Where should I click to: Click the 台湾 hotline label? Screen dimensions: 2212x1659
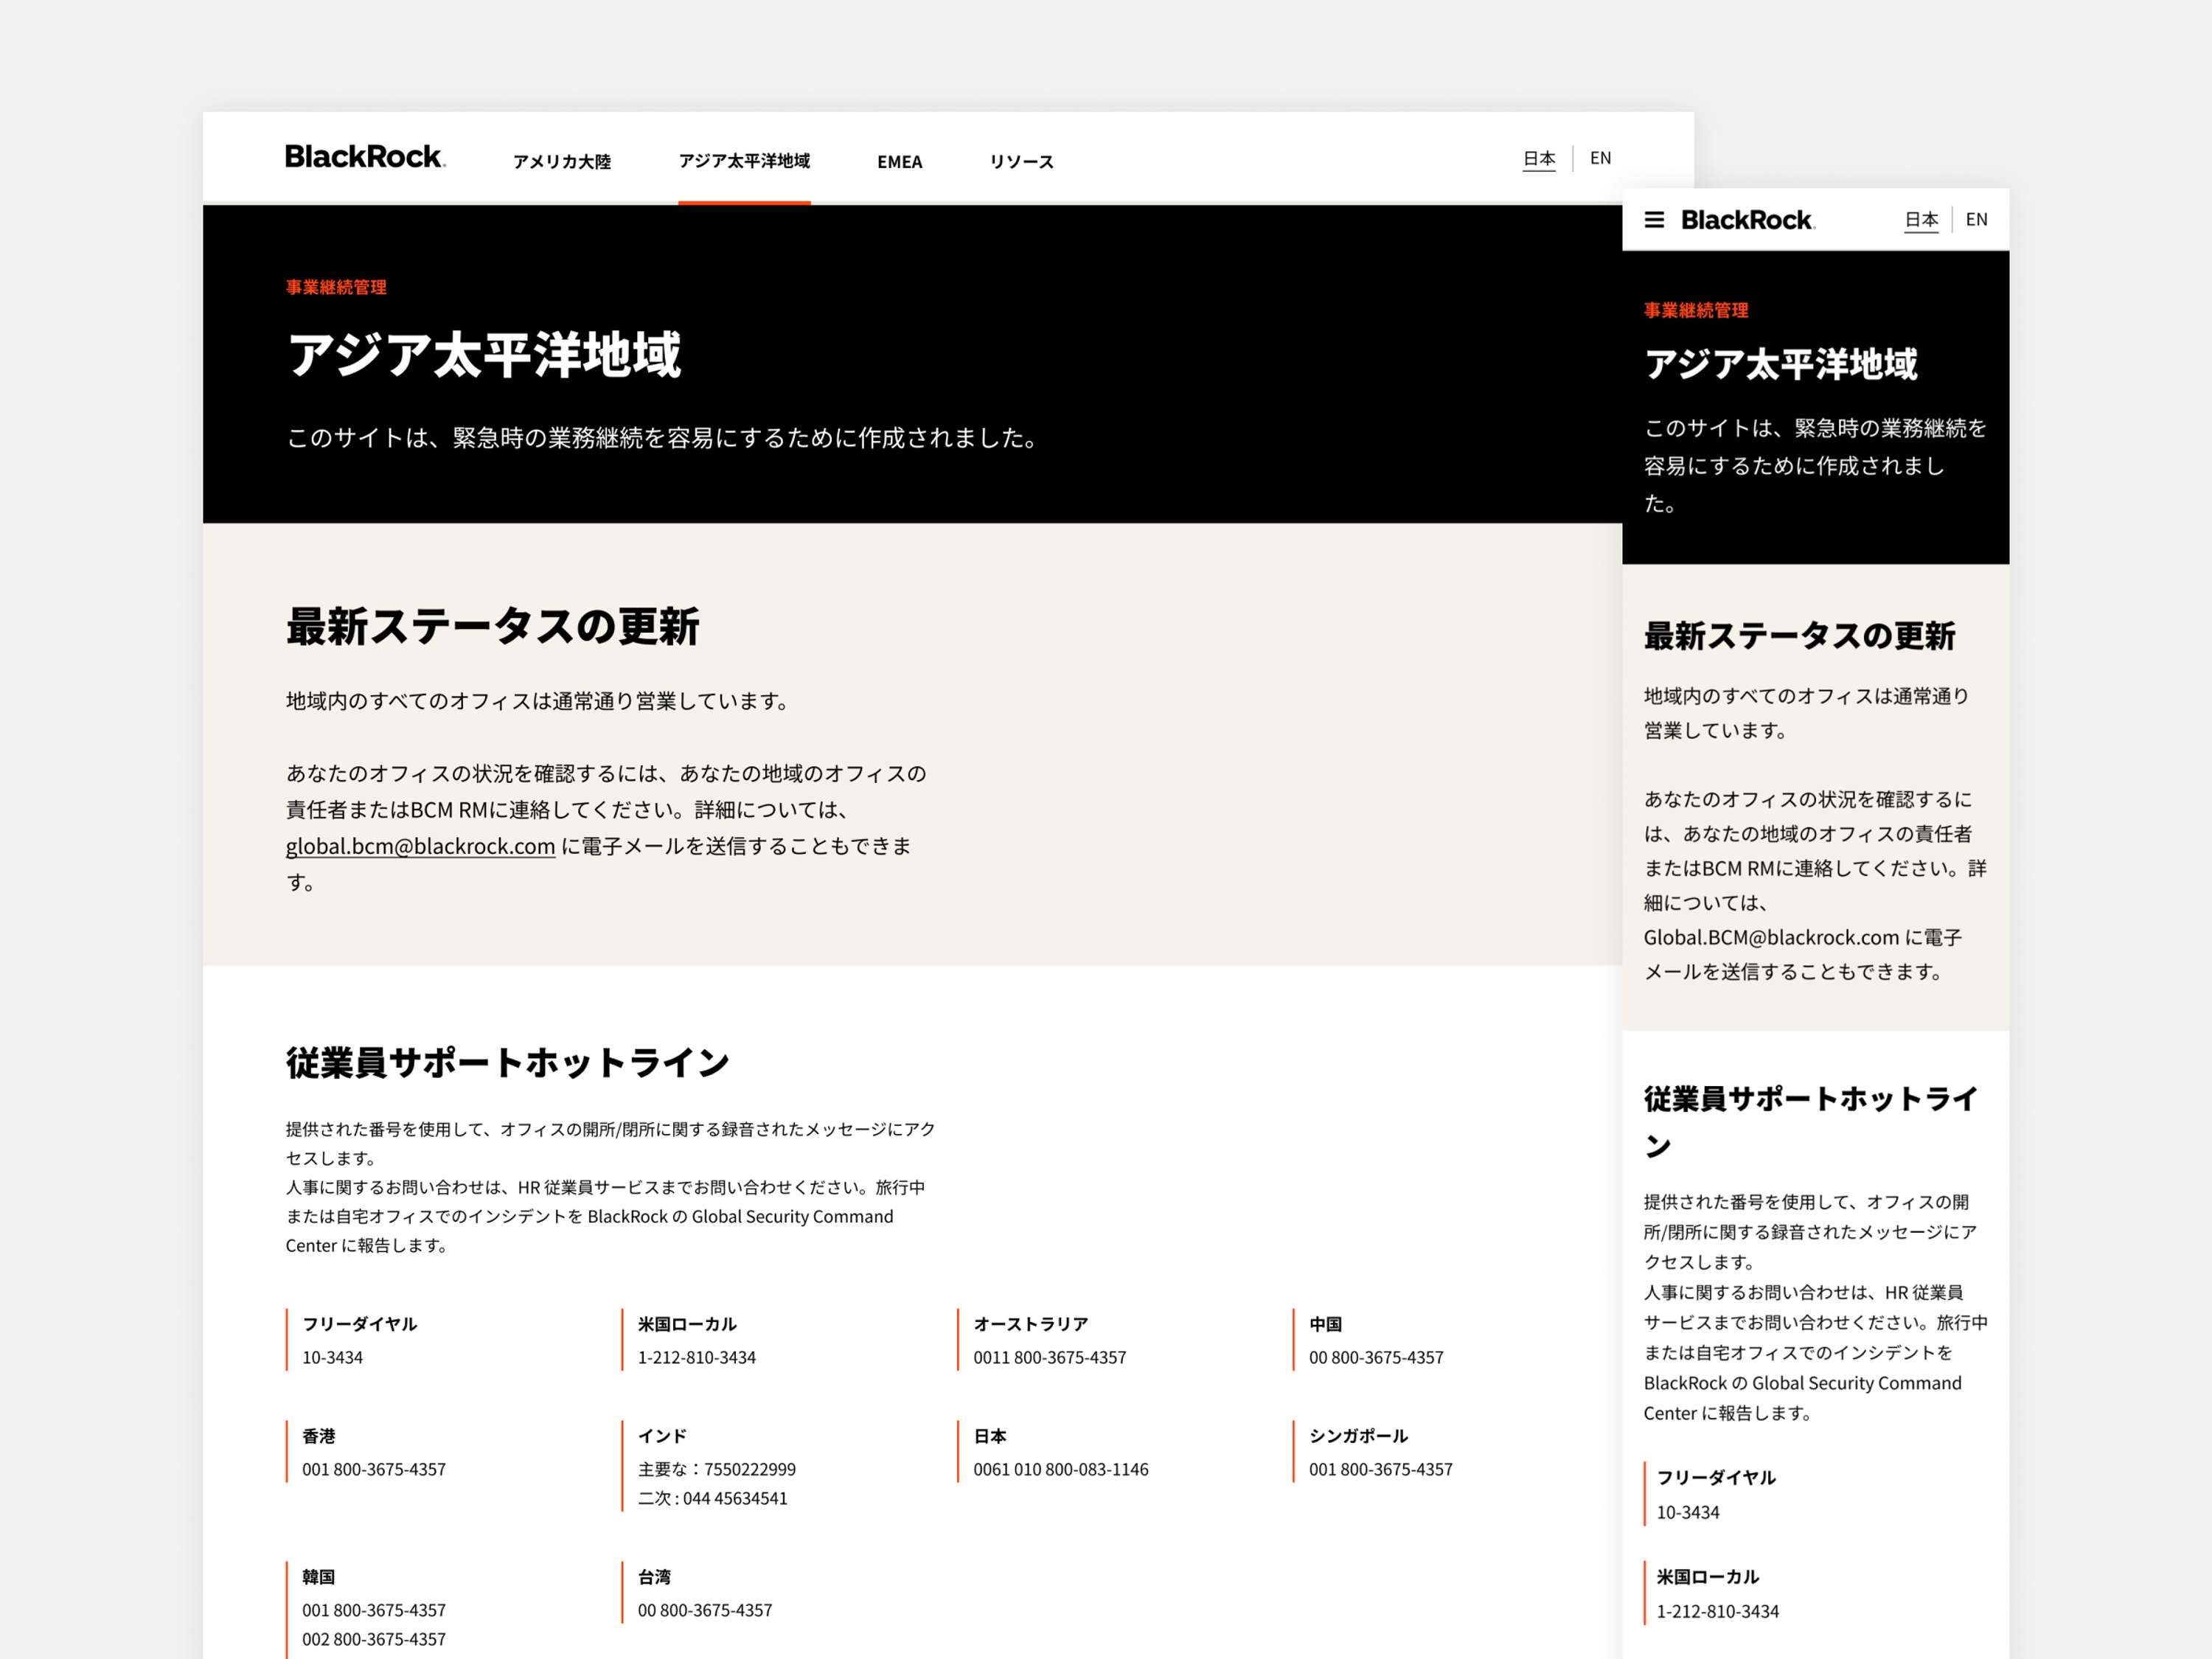click(x=654, y=1577)
